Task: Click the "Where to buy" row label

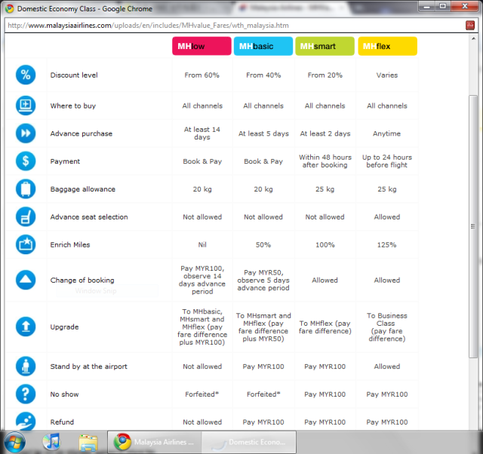Action: 73,106
